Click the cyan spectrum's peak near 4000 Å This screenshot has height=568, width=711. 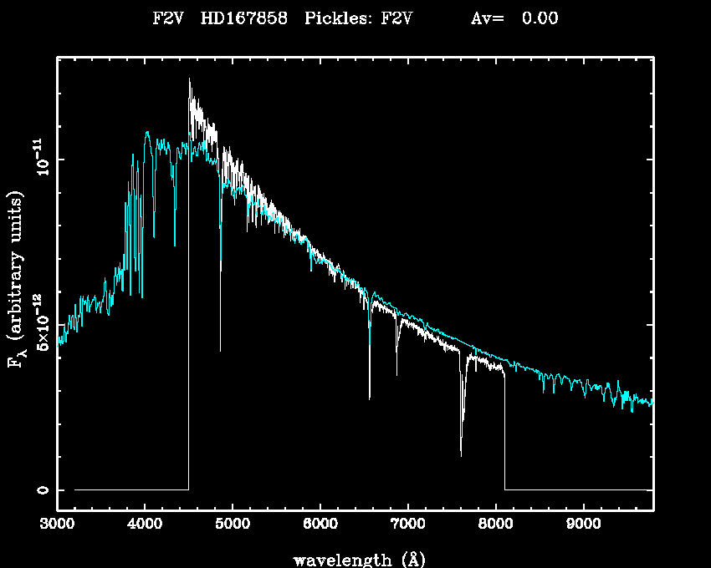(147, 133)
